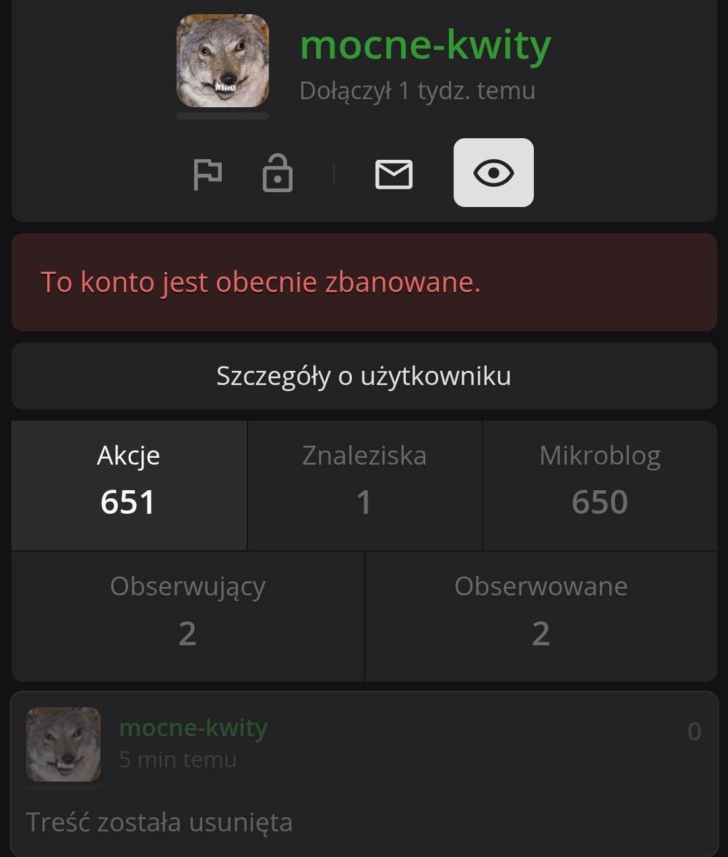Toggle the eye observe-user button
The height and width of the screenshot is (857, 728).
point(493,173)
